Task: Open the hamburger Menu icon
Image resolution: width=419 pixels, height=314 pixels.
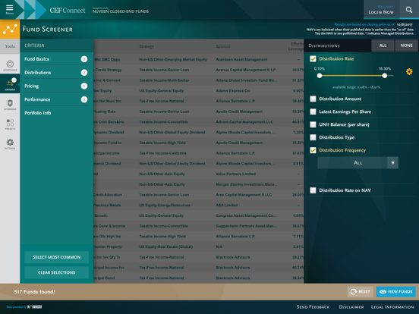Action: pyautogui.click(x=10, y=9)
